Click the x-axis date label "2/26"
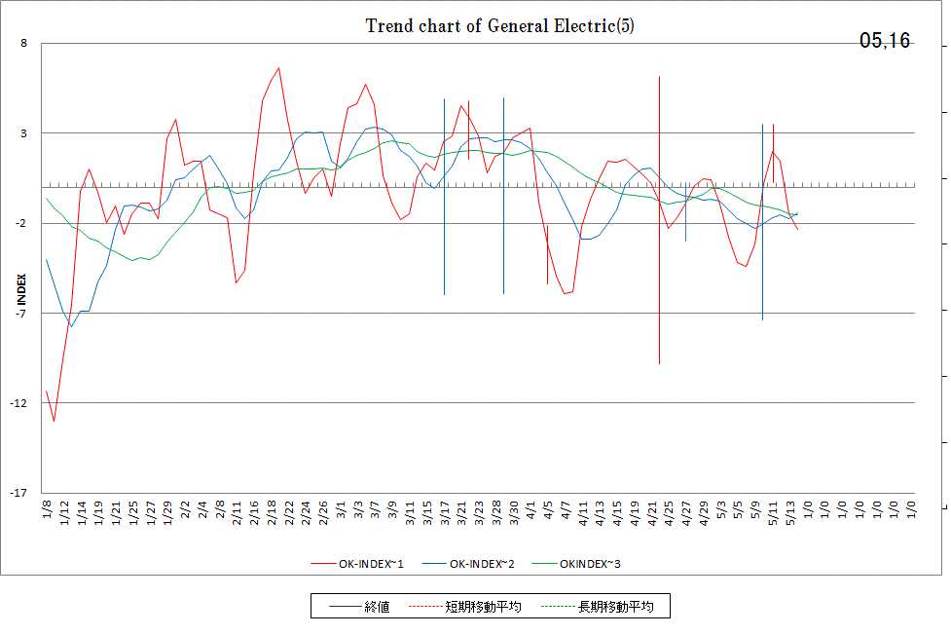This screenshot has height=635, width=951. (323, 513)
